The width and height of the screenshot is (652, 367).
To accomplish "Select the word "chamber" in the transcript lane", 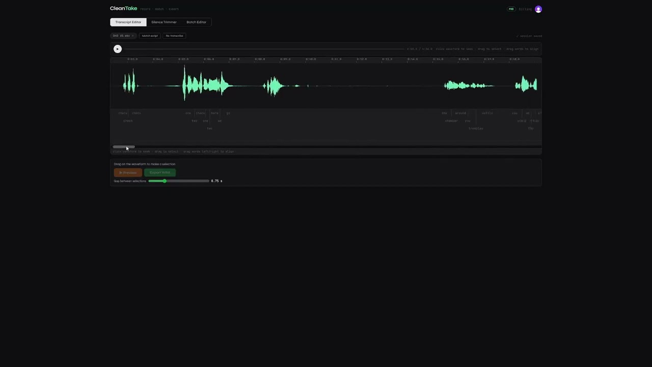I will coord(451,121).
